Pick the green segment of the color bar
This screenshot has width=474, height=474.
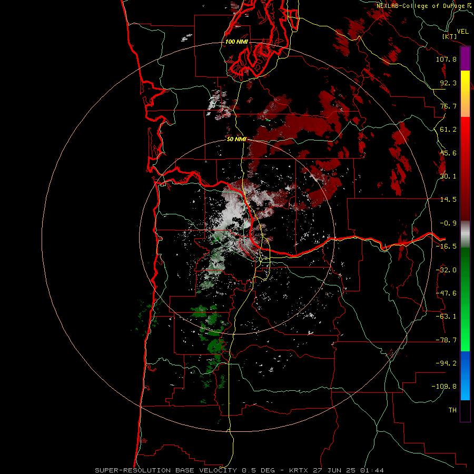[x=465, y=299]
